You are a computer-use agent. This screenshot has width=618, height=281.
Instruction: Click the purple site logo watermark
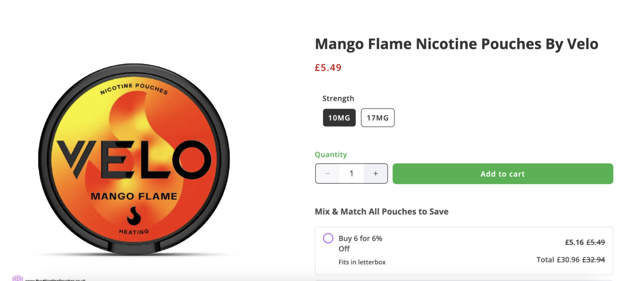[x=18, y=278]
